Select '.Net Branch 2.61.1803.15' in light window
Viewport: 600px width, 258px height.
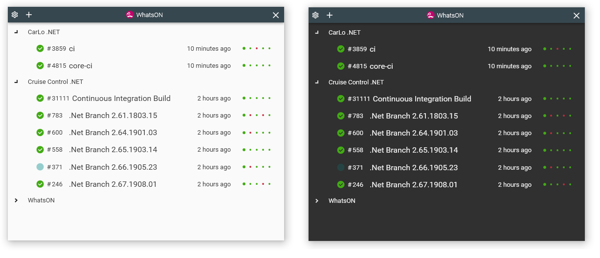coord(113,115)
